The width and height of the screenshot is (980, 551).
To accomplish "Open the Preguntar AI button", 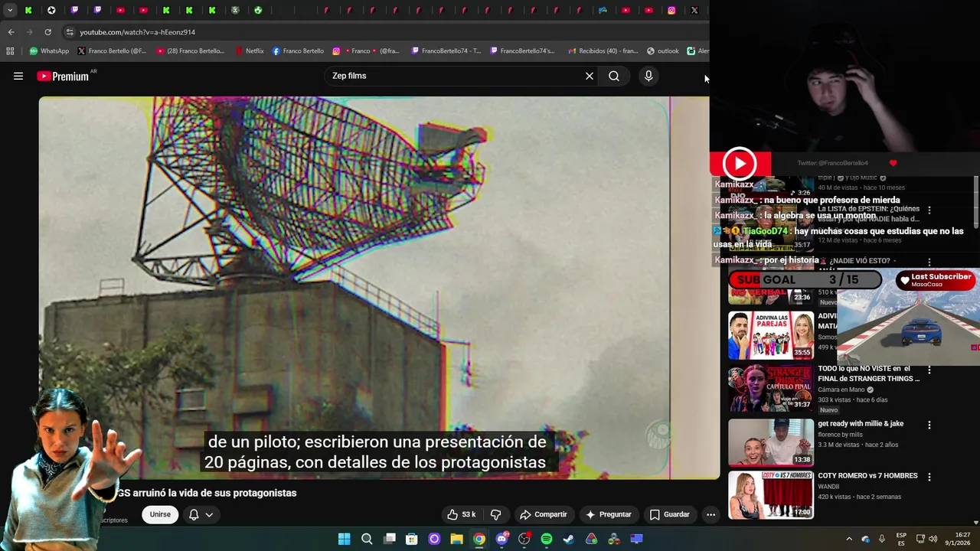I will (x=609, y=514).
